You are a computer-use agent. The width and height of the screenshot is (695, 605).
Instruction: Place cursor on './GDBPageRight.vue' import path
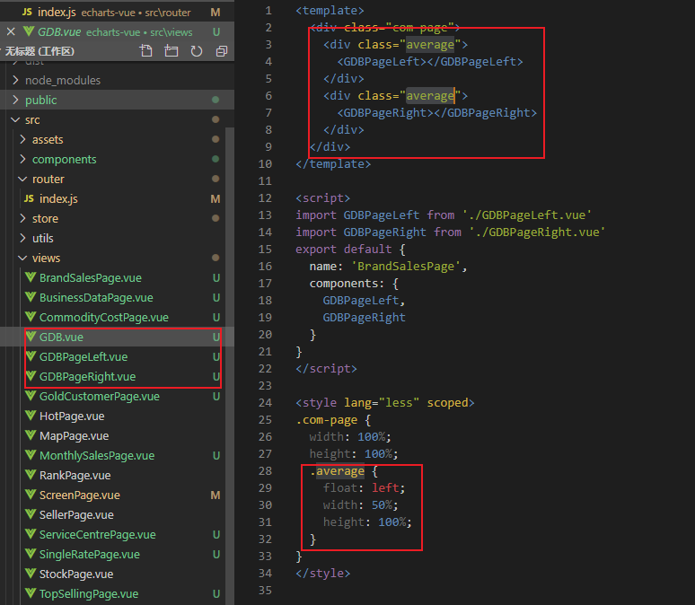(537, 232)
